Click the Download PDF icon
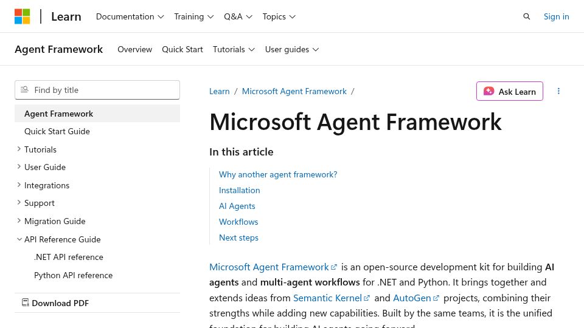Screen dimensions: 584x328 coord(26,302)
